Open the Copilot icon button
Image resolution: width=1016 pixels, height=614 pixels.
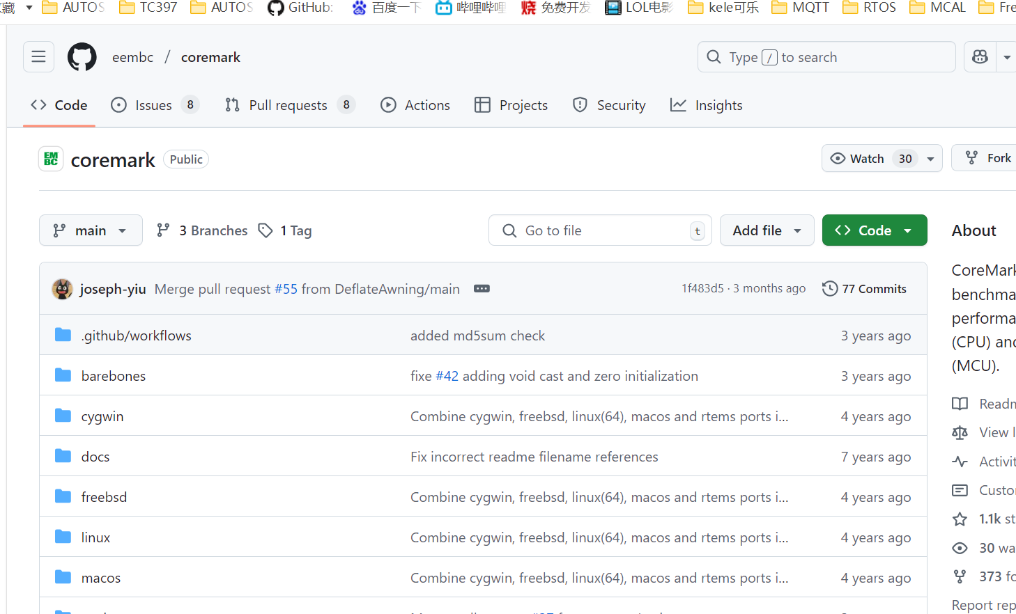click(x=980, y=57)
